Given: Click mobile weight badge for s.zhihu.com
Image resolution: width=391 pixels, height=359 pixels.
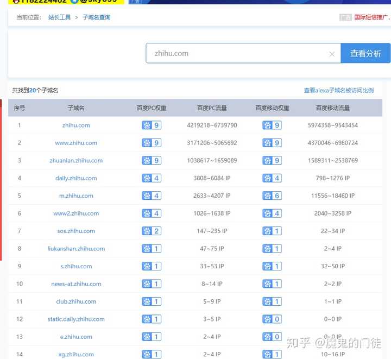Looking at the screenshot, I should pos(272,266).
